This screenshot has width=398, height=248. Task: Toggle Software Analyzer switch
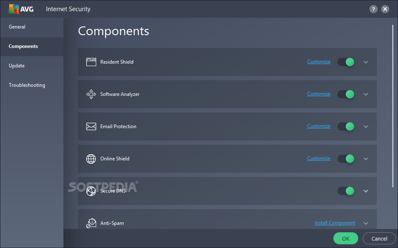346,94
